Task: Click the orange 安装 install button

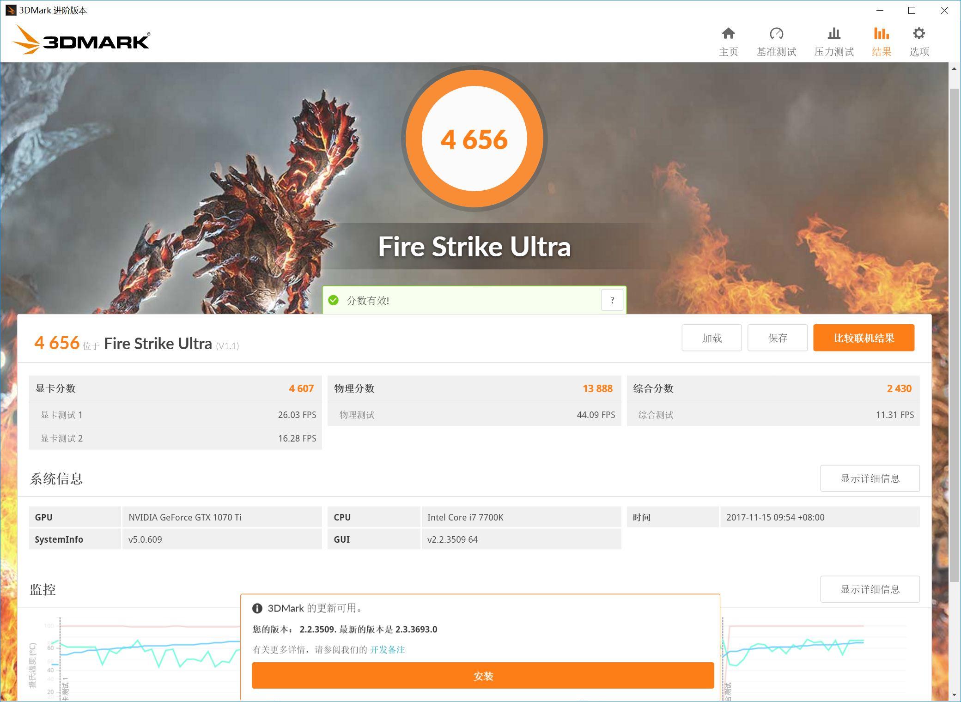Action: (x=483, y=676)
